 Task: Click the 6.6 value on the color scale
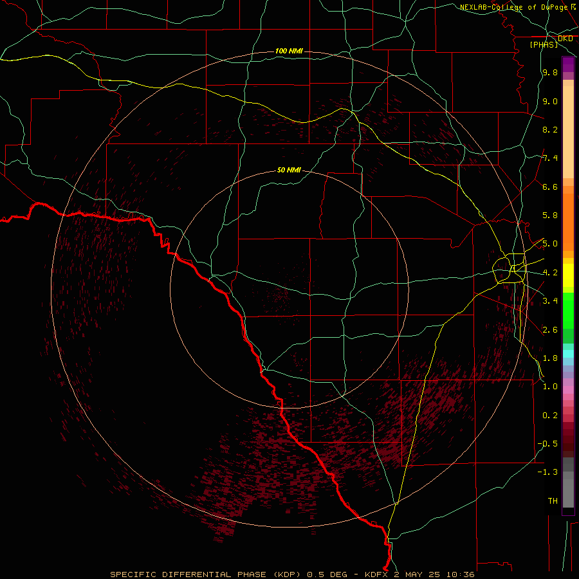click(550, 187)
